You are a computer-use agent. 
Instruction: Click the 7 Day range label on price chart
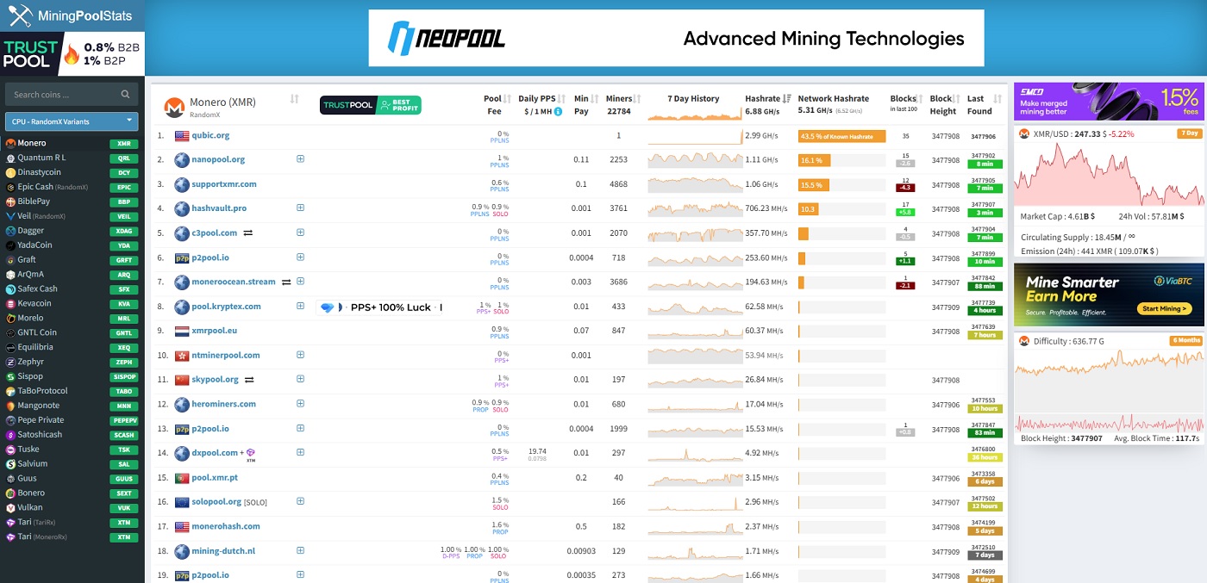coord(1190,133)
